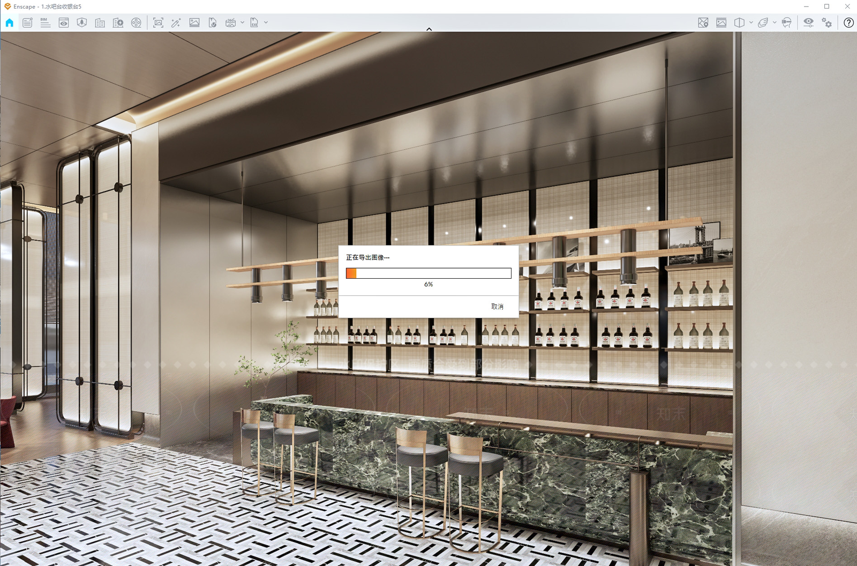Click the 6% progress percentage text
Image resolution: width=857 pixels, height=566 pixels.
click(428, 285)
